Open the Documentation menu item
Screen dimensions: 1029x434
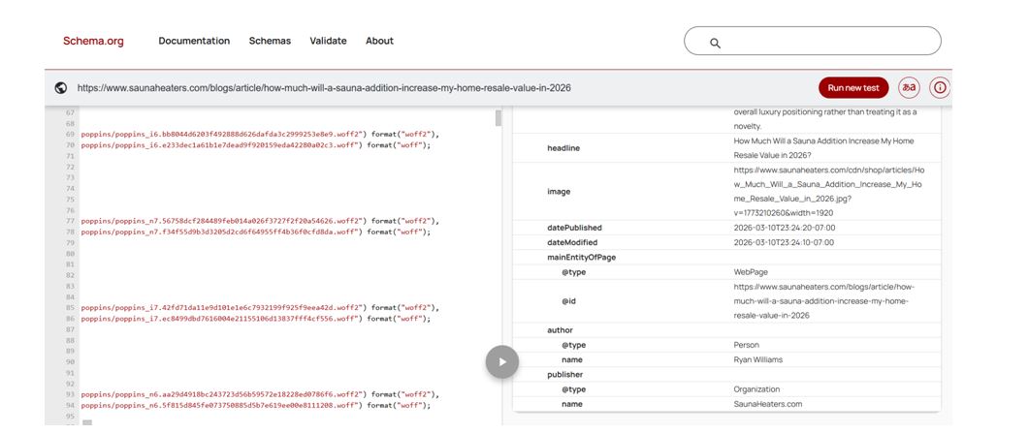194,41
